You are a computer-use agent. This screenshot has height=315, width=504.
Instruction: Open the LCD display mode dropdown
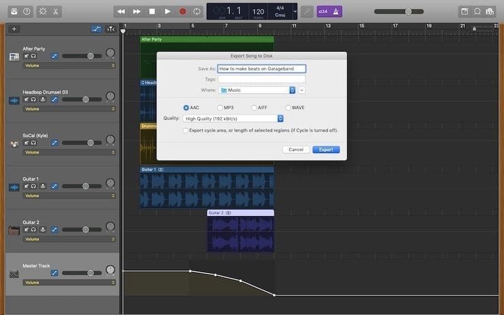tap(295, 11)
